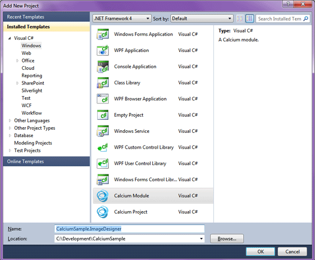
Task: Select the Web category
Action: point(26,53)
